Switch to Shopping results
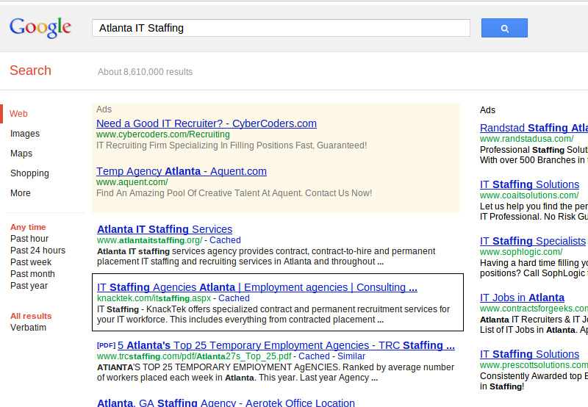Viewport: 588px width, 407px height. (29, 173)
